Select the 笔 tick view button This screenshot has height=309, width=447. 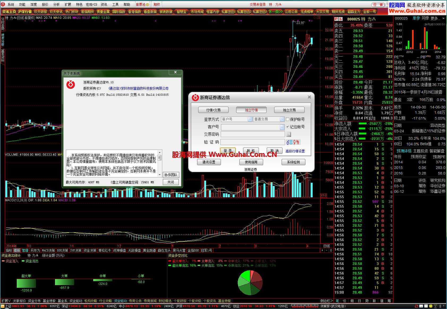pos(337,301)
